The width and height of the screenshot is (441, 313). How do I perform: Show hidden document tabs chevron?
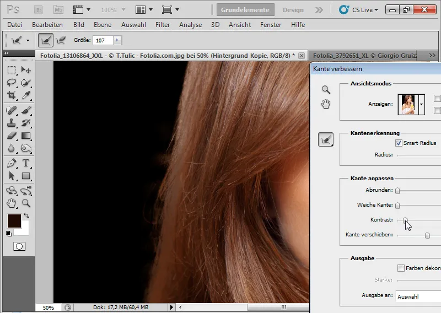pyautogui.click(x=432, y=56)
